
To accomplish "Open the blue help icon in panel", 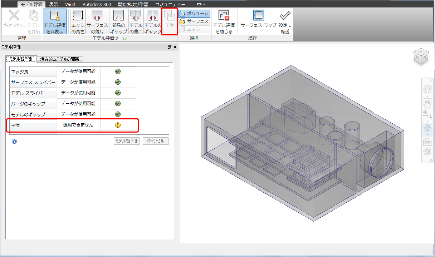I will point(14,141).
